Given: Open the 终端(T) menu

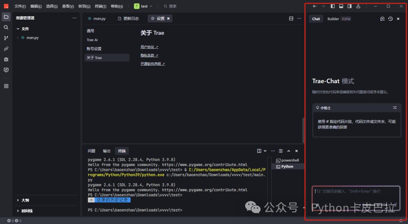Looking at the screenshot, I should point(100,6).
